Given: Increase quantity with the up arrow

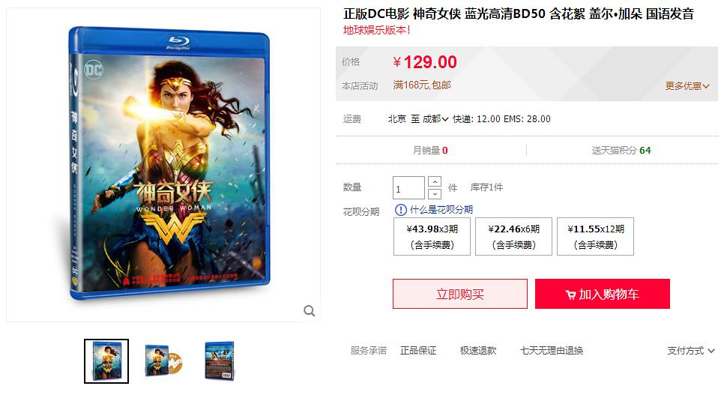Looking at the screenshot, I should [x=435, y=181].
